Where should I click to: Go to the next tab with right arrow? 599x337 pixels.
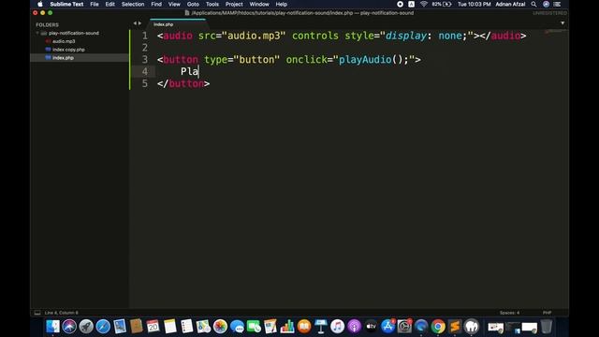tap(139, 23)
